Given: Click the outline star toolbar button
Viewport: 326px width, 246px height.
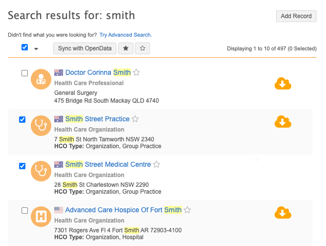Looking at the screenshot, I should point(142,48).
